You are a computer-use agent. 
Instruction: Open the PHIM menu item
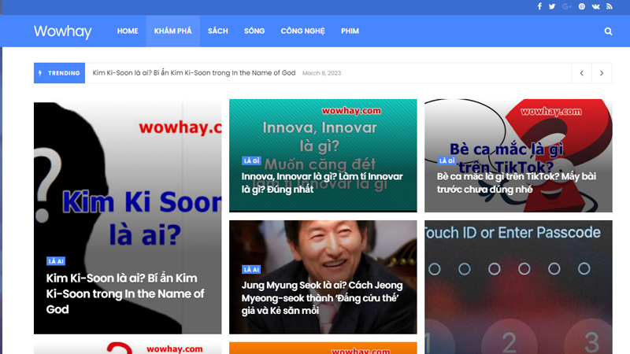point(350,31)
